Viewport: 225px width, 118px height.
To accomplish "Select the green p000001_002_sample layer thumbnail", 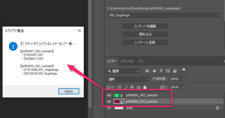I will pos(117,95).
